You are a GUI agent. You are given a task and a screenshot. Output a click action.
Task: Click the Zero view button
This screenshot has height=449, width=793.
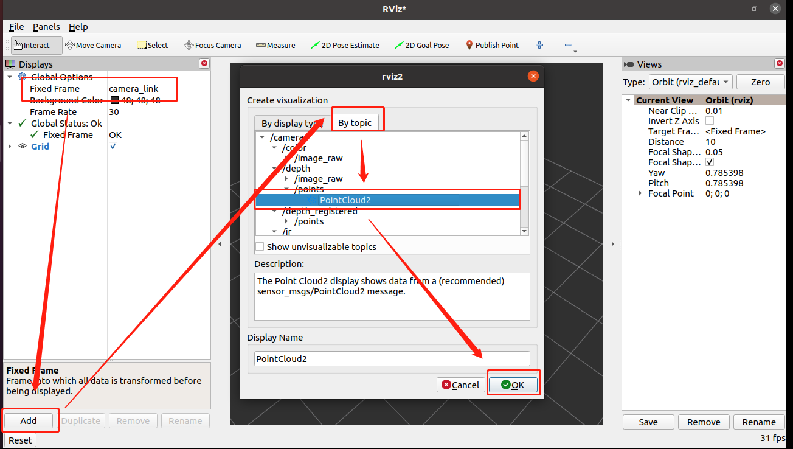point(760,82)
